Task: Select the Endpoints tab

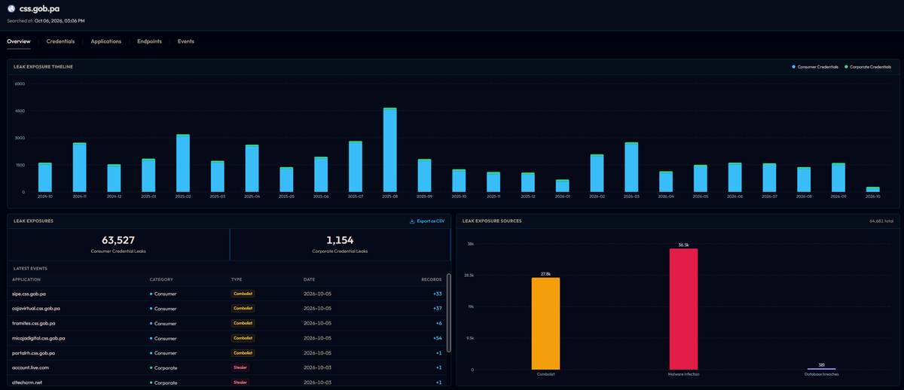Action: click(x=149, y=41)
